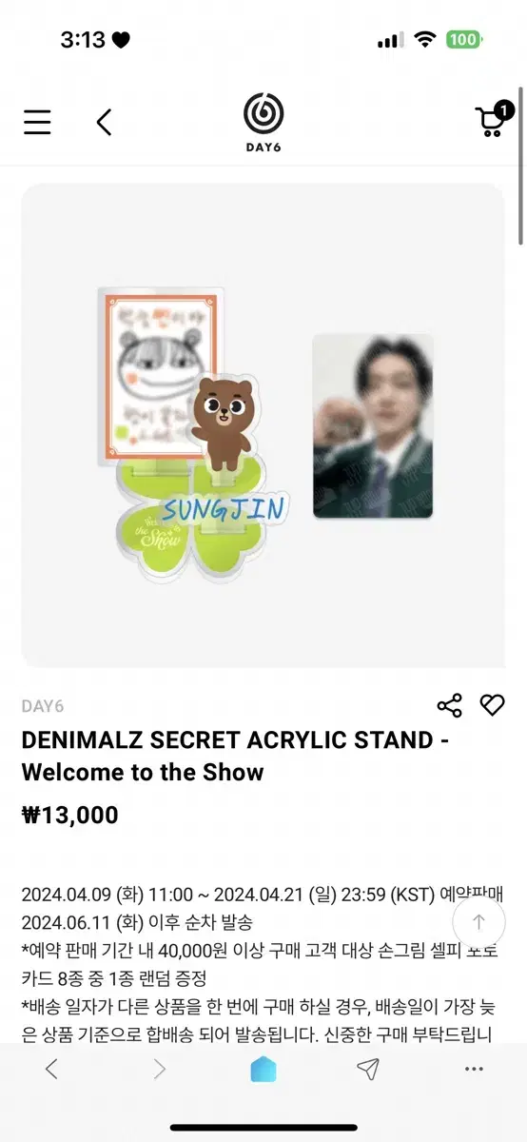527x1142 pixels.
Task: Tap the blurred photocard image
Action: point(373,426)
